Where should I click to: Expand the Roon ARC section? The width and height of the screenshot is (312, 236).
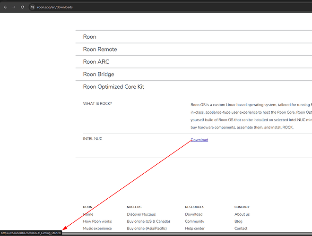(x=194, y=62)
